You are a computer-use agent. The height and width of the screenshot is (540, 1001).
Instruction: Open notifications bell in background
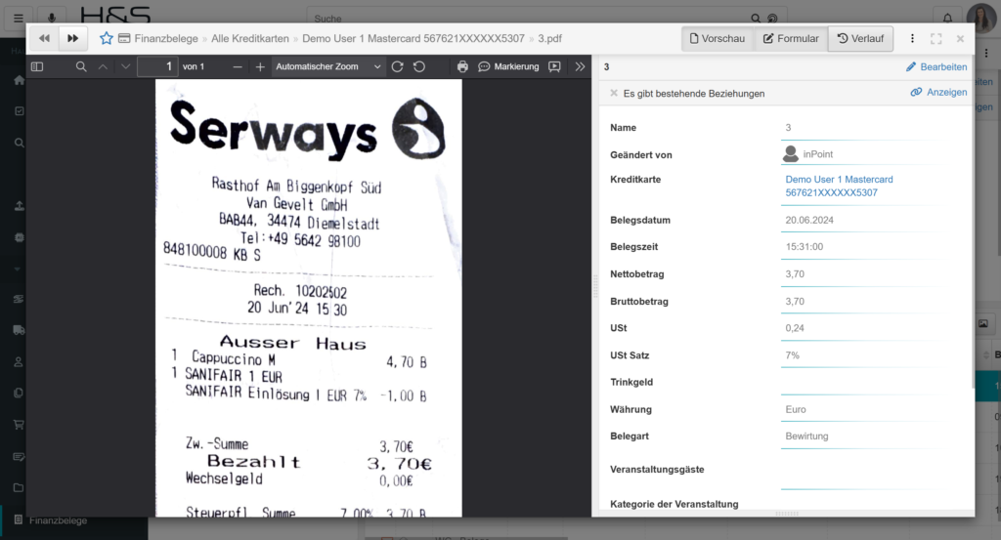click(947, 18)
